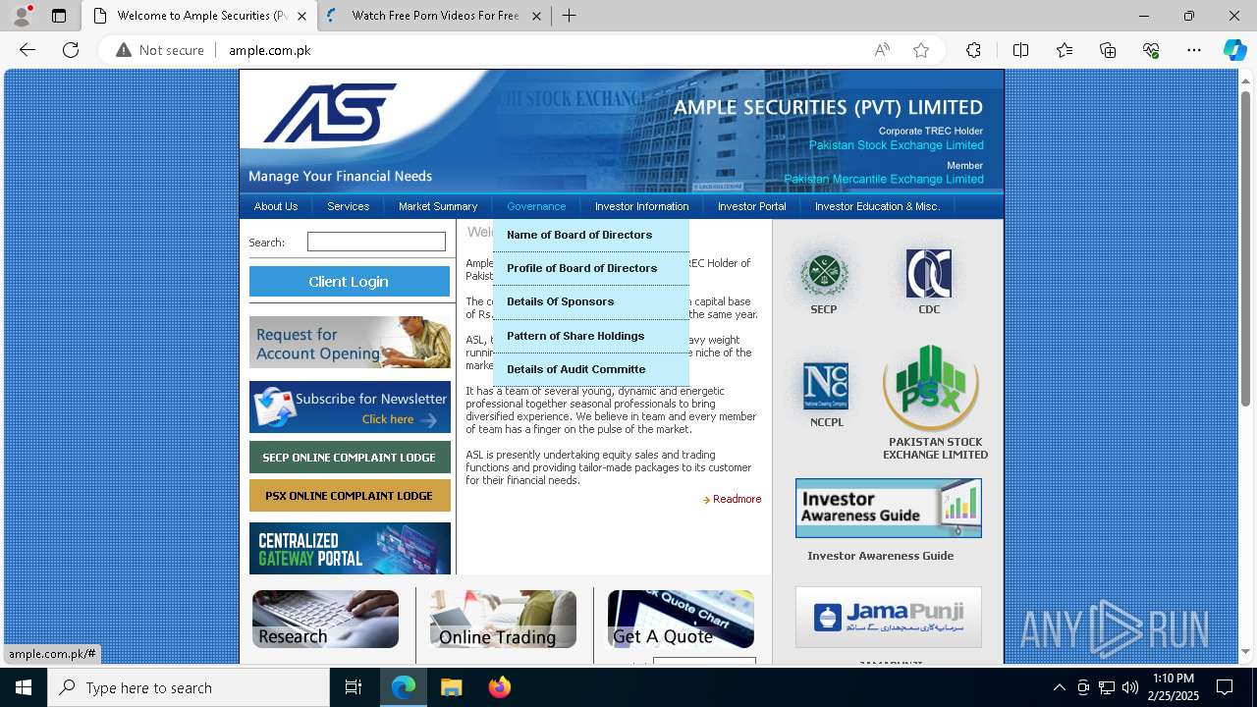
Task: Launch Microsoft Edge from the taskbar
Action: (x=404, y=687)
